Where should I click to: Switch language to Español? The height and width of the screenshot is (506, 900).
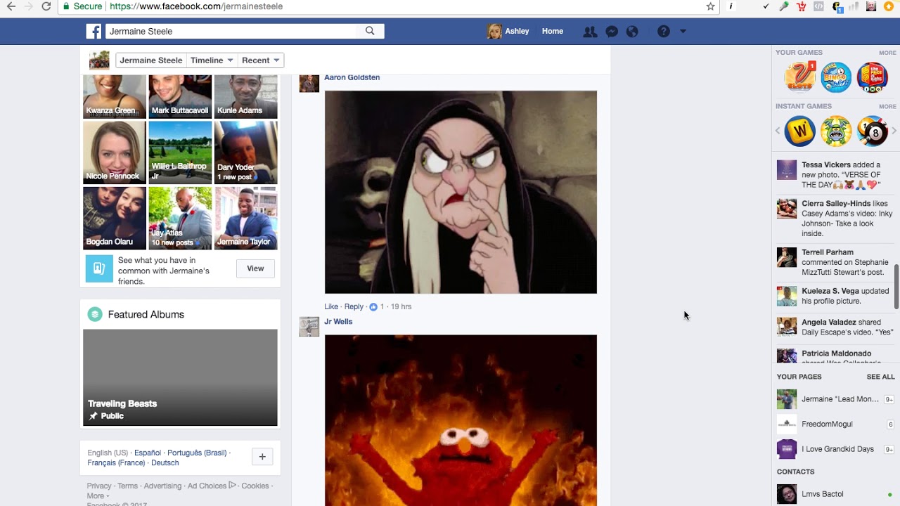pos(148,453)
